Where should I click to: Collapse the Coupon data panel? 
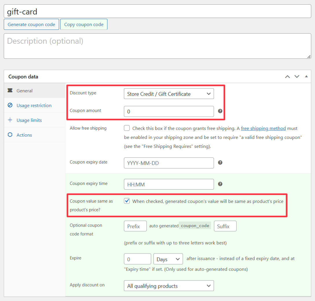click(306, 77)
